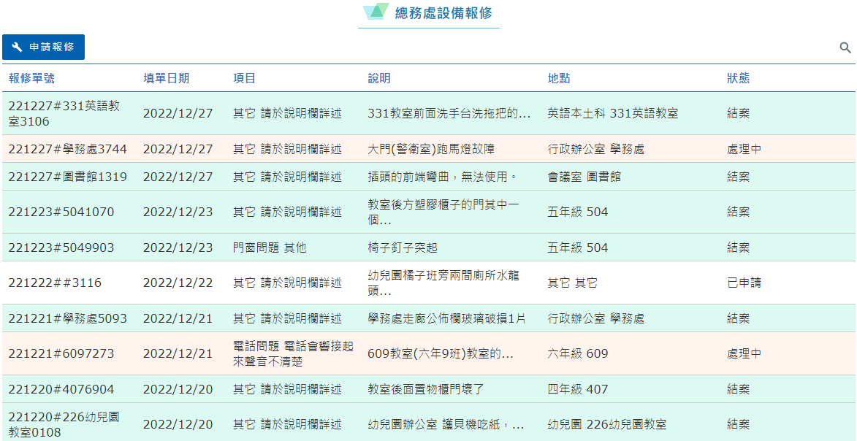Click the search magnifier icon

click(845, 47)
